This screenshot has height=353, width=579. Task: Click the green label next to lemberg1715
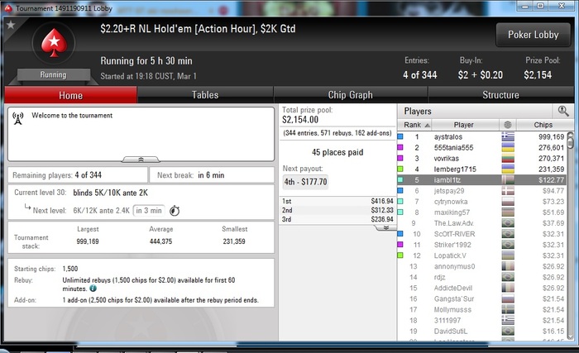(400, 169)
